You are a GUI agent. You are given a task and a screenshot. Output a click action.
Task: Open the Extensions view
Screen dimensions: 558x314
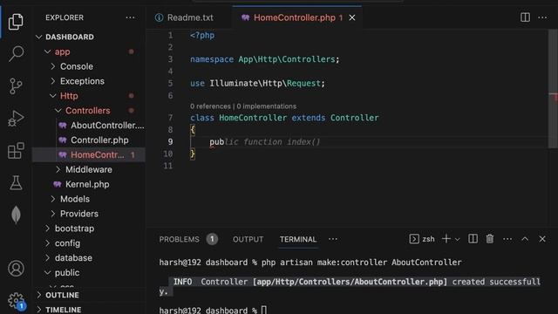pyautogui.click(x=16, y=151)
